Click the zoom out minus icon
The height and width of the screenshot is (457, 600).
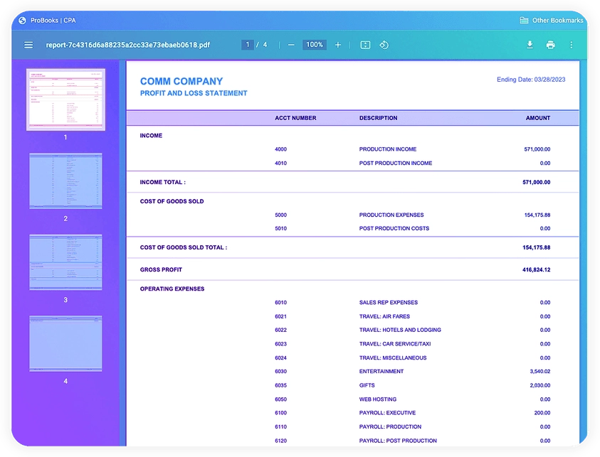click(291, 45)
